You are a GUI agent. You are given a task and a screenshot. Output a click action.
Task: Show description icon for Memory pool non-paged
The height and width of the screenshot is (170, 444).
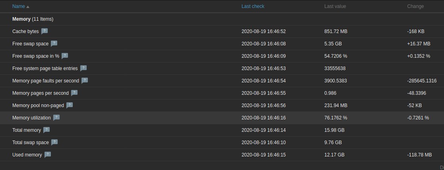pyautogui.click(x=70, y=105)
